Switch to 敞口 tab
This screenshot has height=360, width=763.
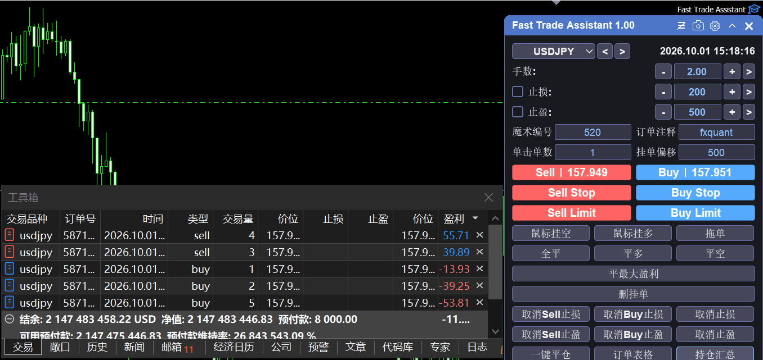pos(60,348)
